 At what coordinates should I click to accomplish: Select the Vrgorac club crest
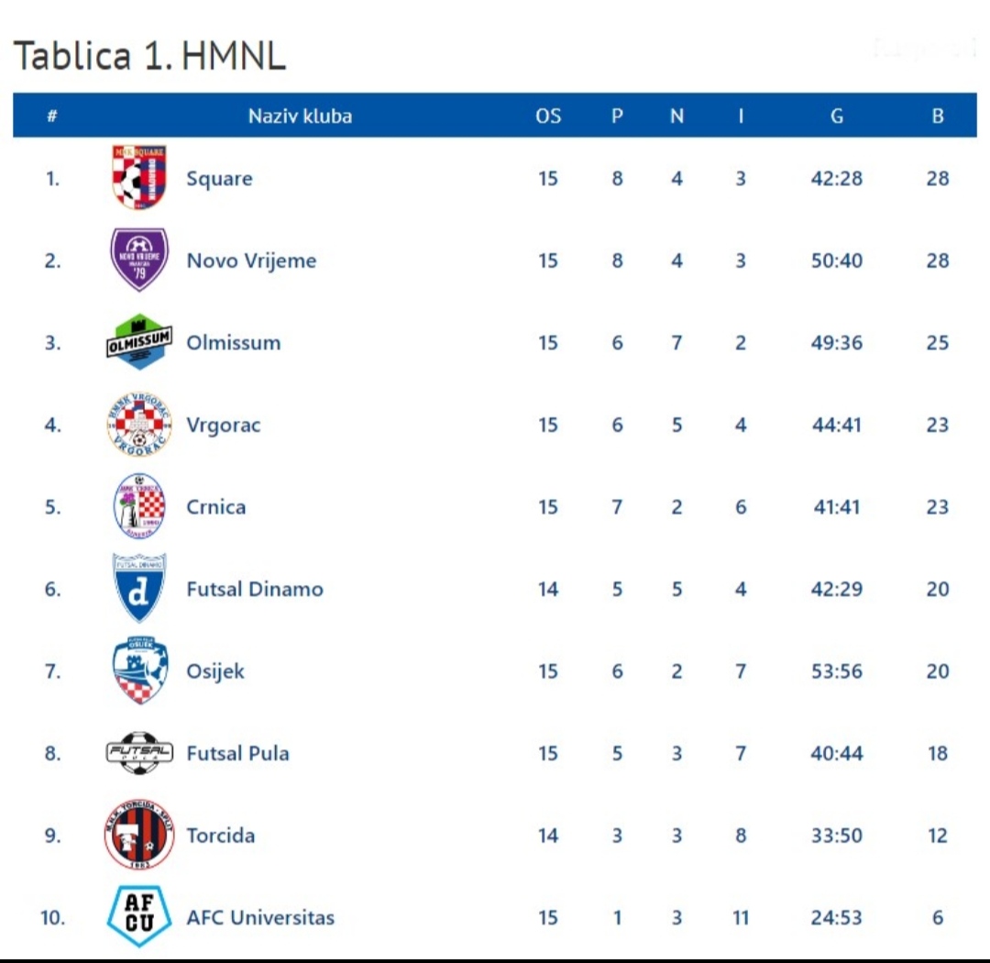pyautogui.click(x=139, y=424)
